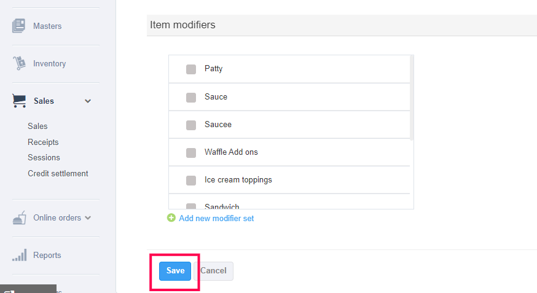
Task: Toggle the Saucee modifier checkbox
Action: pyautogui.click(x=191, y=125)
